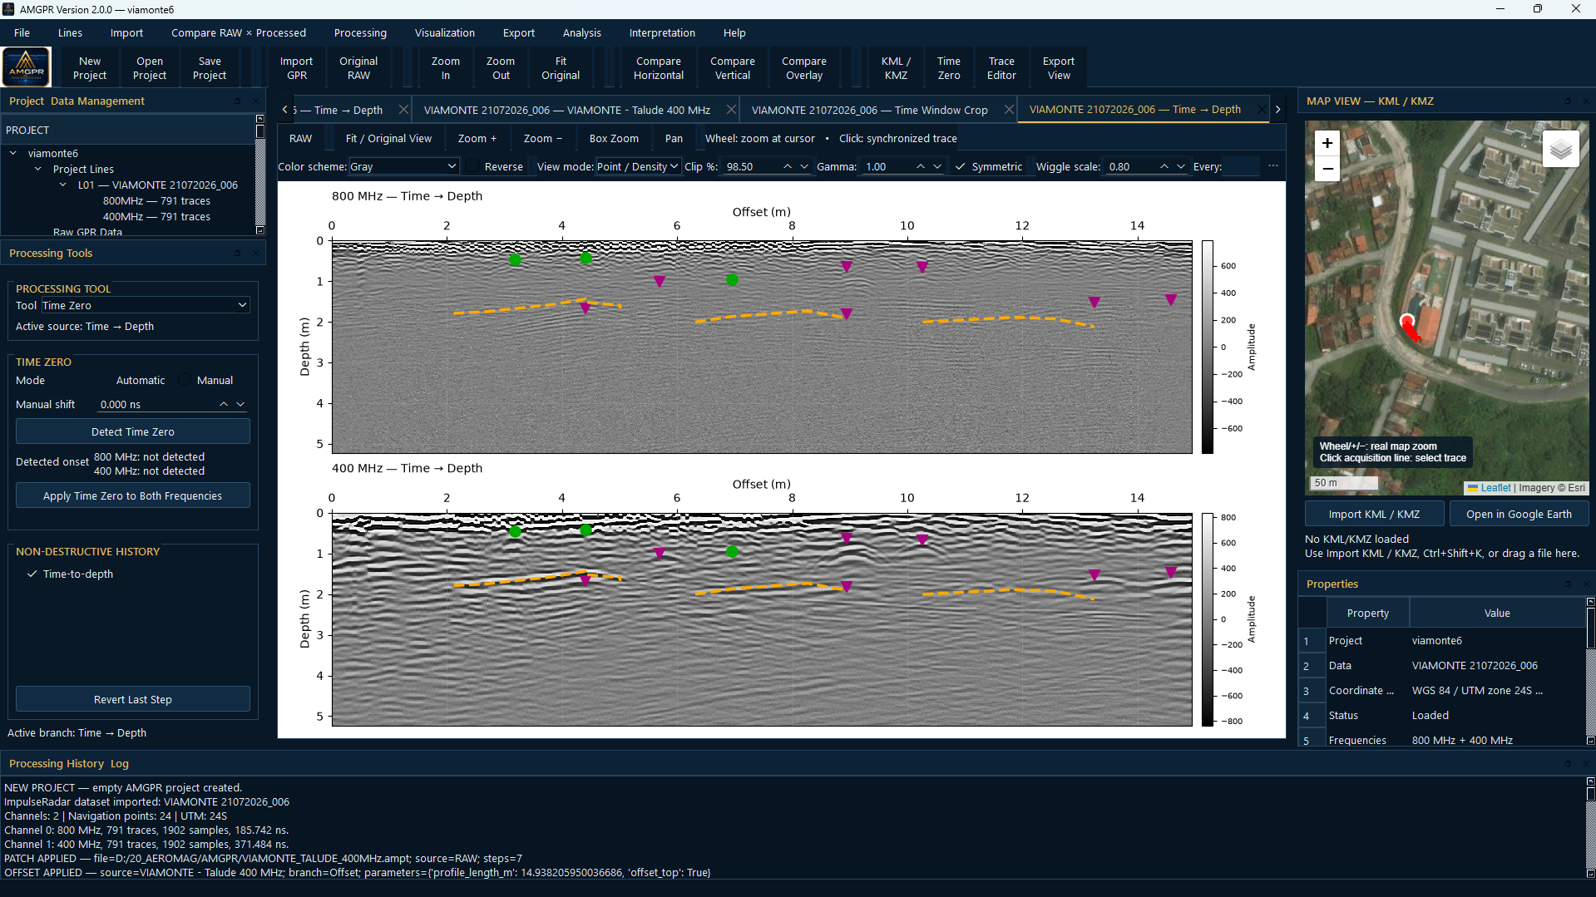Open the Compare RAW × Processed menu

point(238,32)
